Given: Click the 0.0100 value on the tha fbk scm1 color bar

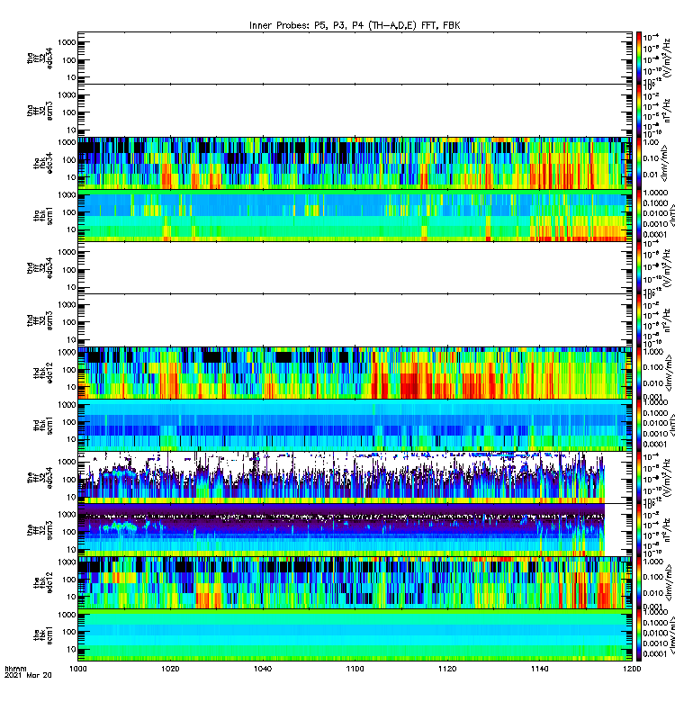Looking at the screenshot, I should (655, 213).
